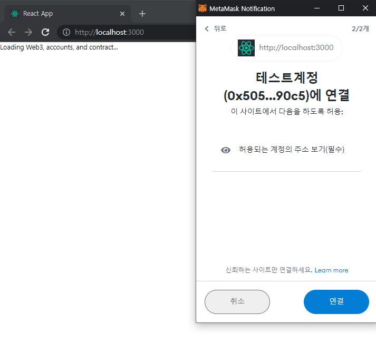376x353 pixels.
Task: Click the React favicon on the browser tab
Action: tap(15, 14)
